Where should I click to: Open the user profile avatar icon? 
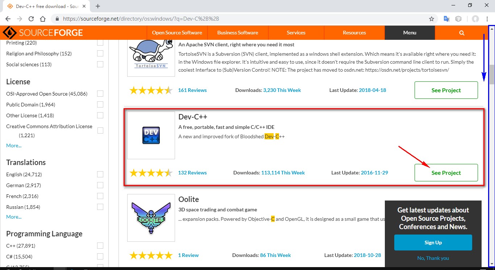pyautogui.click(x=475, y=19)
